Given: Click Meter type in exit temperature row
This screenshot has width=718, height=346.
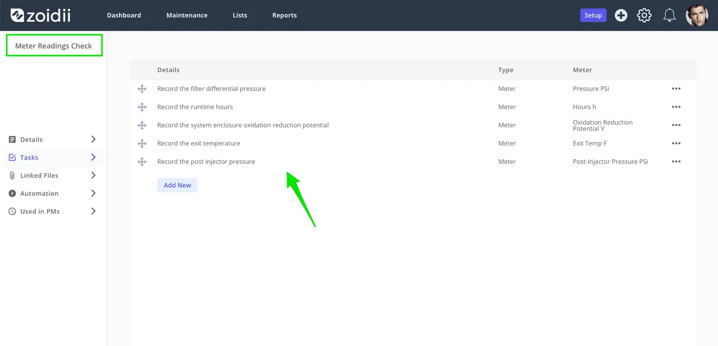Looking at the screenshot, I should point(507,144).
